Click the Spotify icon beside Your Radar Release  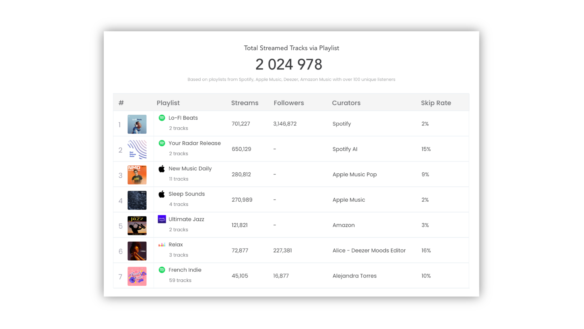pyautogui.click(x=162, y=143)
